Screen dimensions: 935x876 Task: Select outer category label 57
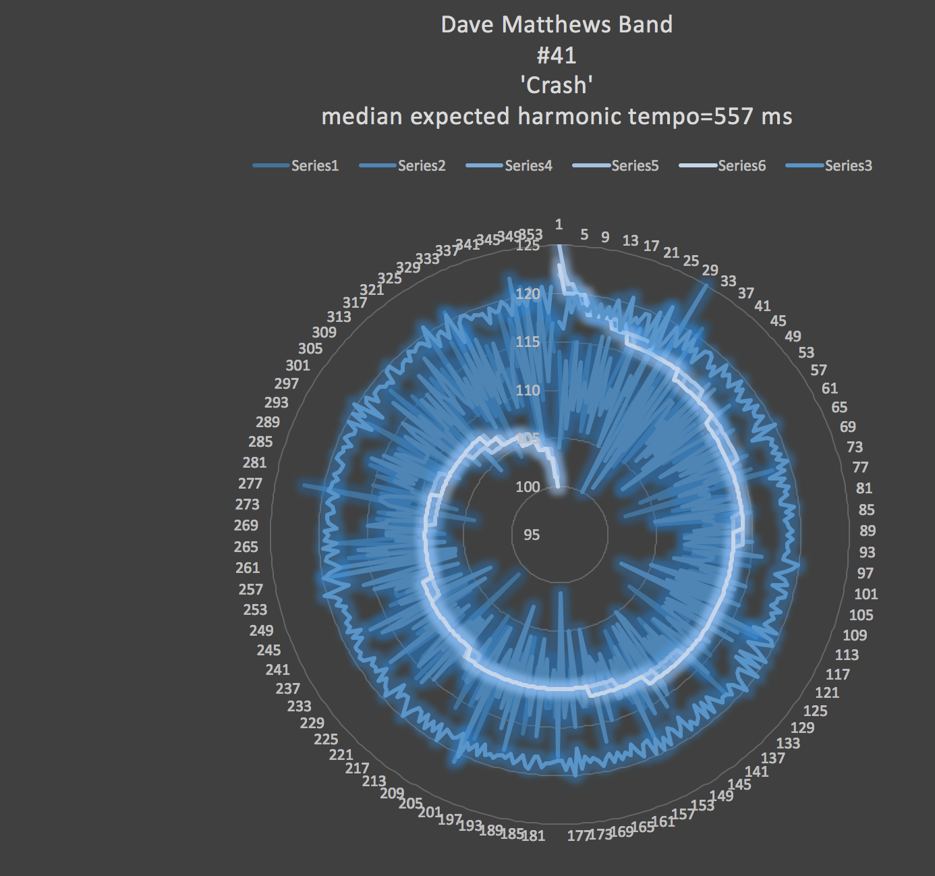818,371
